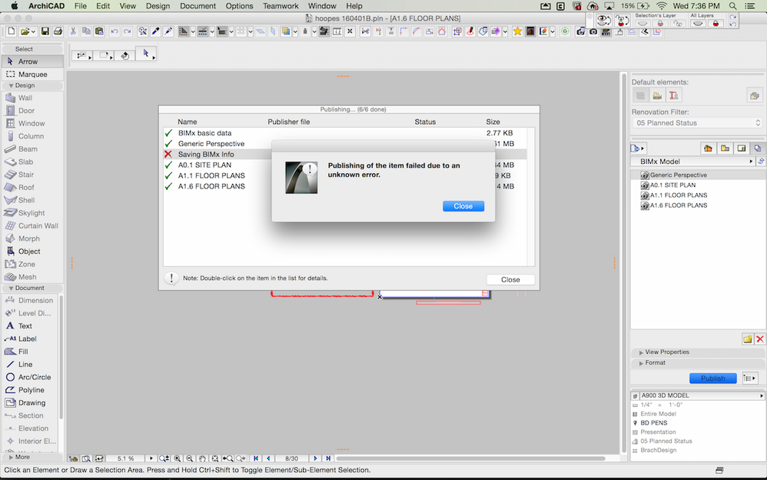Toggle All Layers show/hide eye

[698, 24]
